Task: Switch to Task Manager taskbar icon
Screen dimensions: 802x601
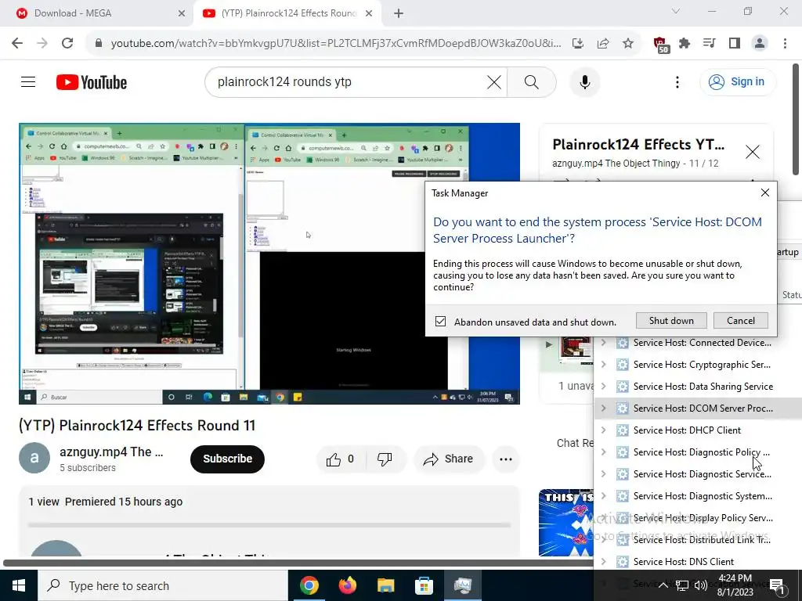Action: click(x=462, y=585)
